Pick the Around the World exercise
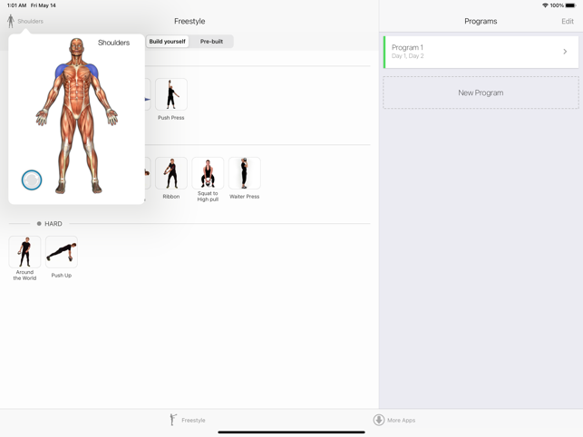This screenshot has width=583, height=437. point(24,252)
